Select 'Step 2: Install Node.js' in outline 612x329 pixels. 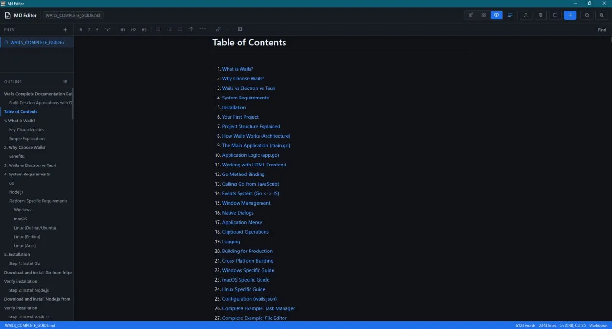(29, 290)
